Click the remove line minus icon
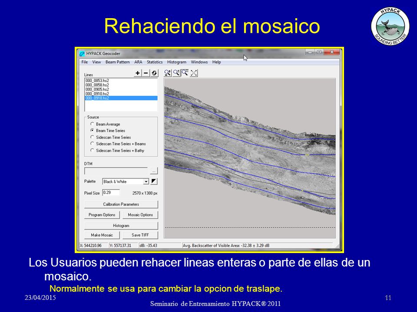 click(146, 73)
